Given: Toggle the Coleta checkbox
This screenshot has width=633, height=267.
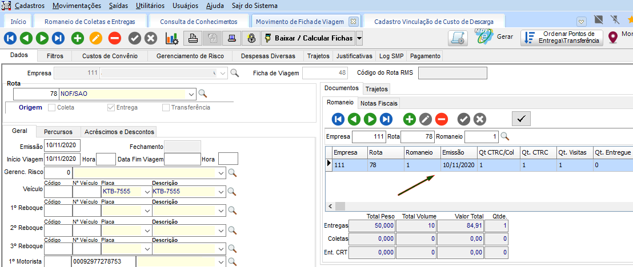Looking at the screenshot, I should [x=52, y=107].
